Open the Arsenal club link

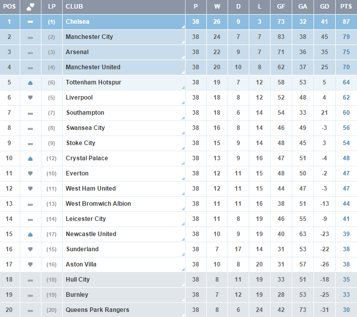click(77, 52)
